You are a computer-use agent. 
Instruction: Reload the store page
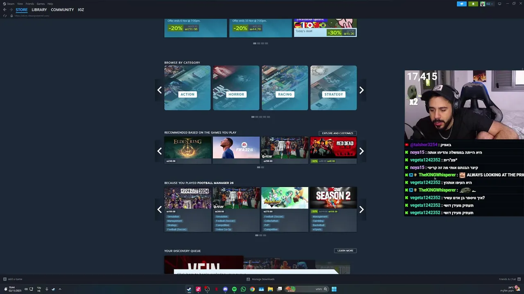click(5, 16)
